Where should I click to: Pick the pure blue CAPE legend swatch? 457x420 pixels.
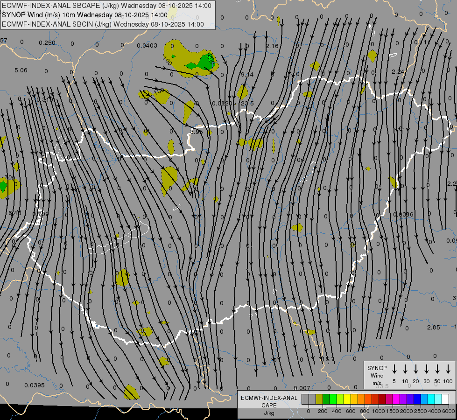(x=417, y=399)
